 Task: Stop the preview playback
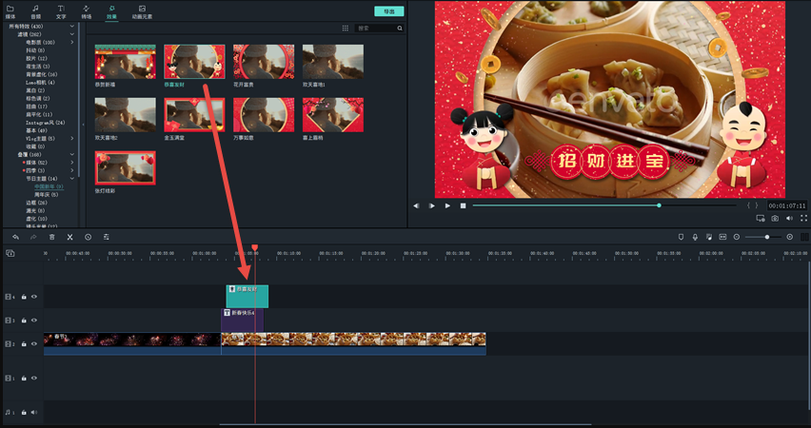463,205
